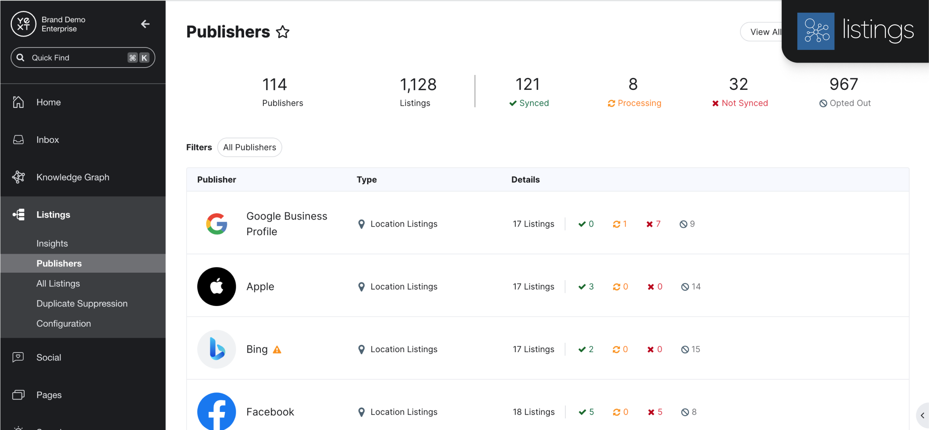929x430 pixels.
Task: Go to All Listings submenu item
Action: tap(58, 283)
